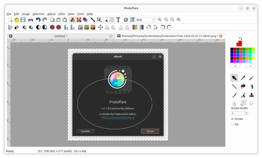Open the Filter menu
262x158 pixels.
(x=62, y=14)
